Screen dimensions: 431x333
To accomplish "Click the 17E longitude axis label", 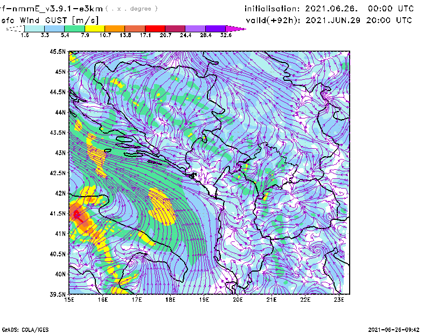I will click(137, 300).
